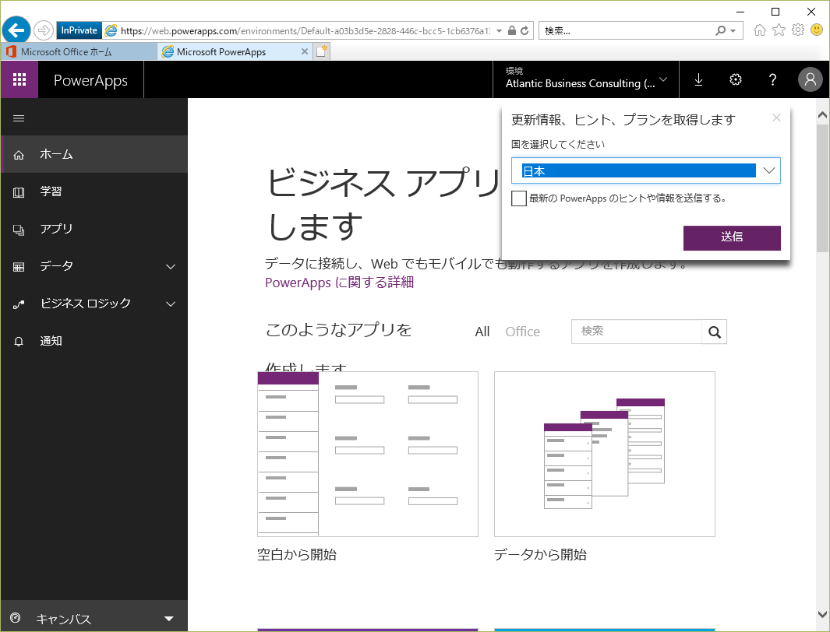Click the template 検索 input field

pos(637,332)
